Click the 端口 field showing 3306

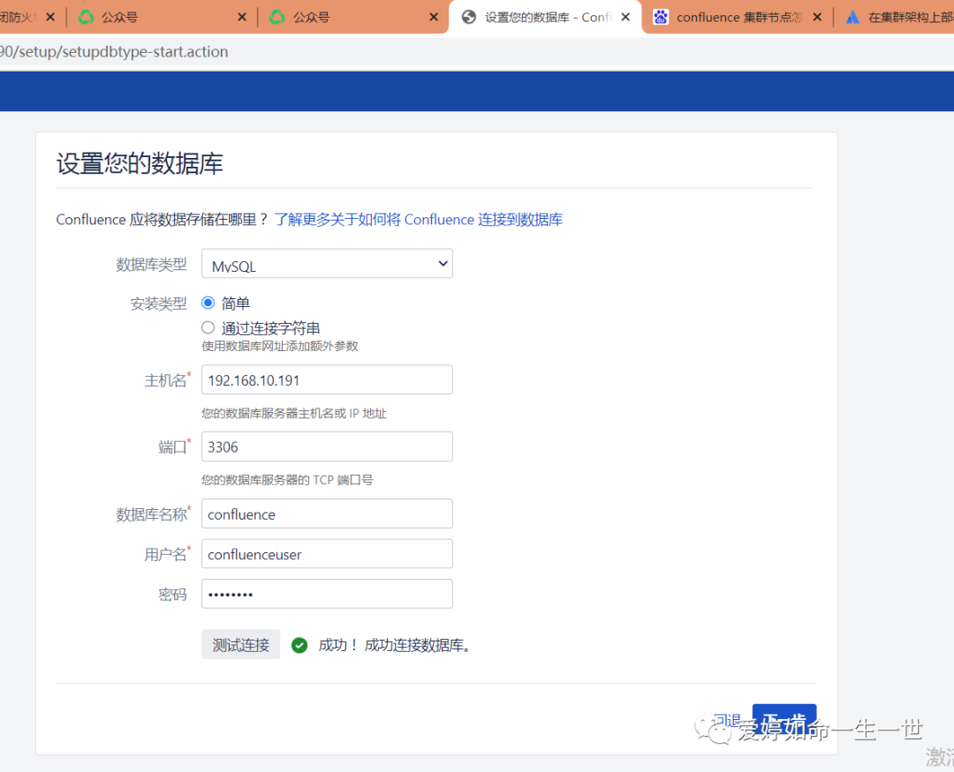click(327, 446)
